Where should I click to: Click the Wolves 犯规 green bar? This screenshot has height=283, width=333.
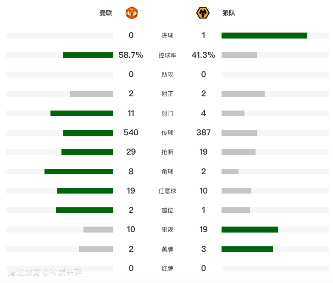click(250, 229)
